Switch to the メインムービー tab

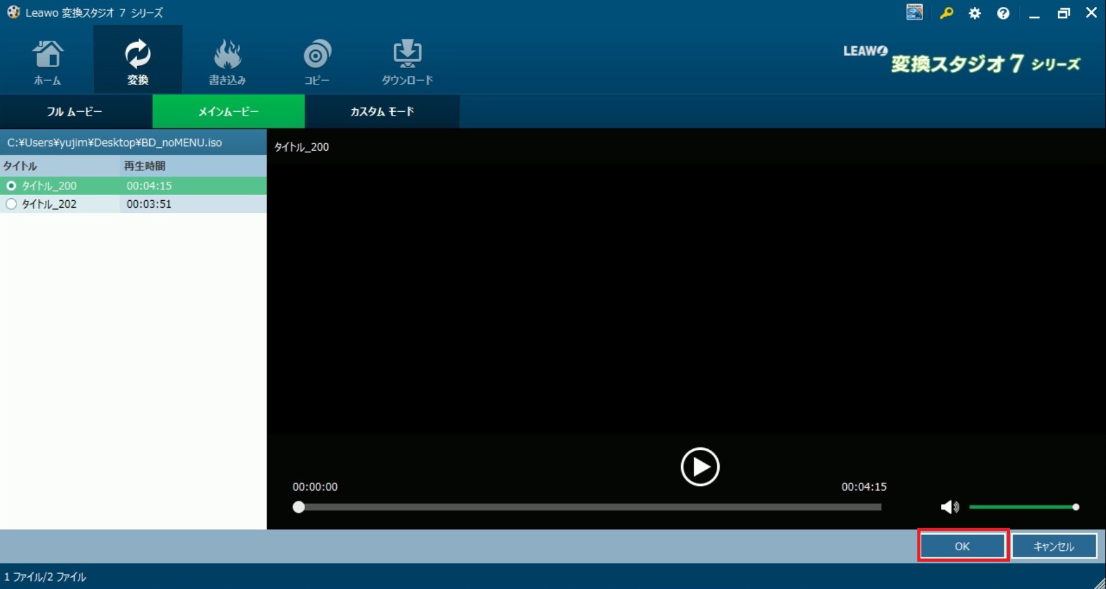coord(228,112)
